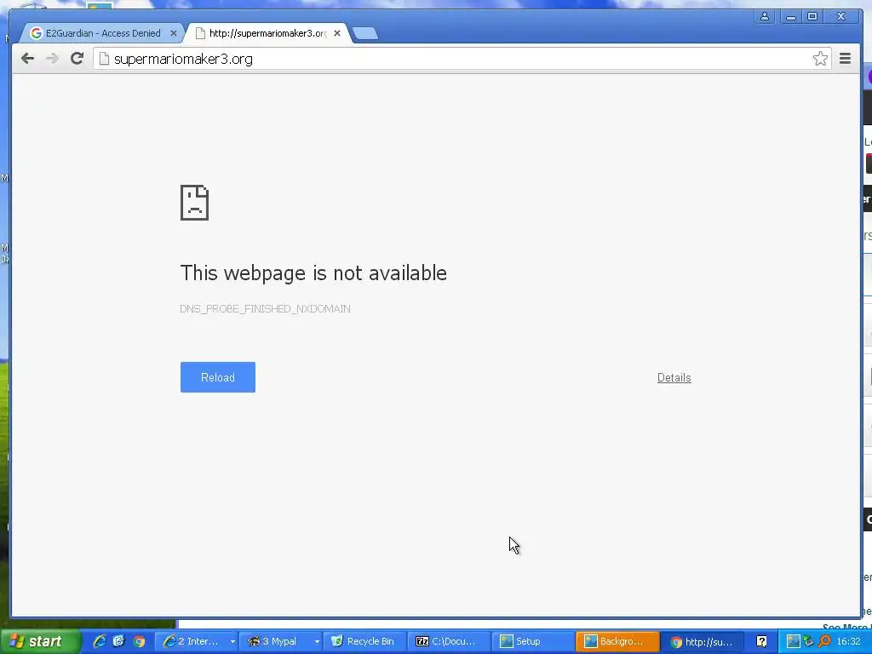
Task: Open the Chrome user profile button
Action: [765, 17]
